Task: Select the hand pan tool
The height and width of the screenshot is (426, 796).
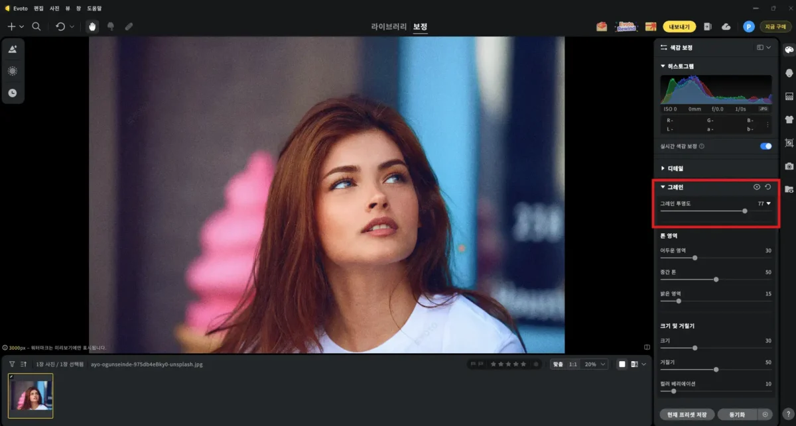Action: 92,27
